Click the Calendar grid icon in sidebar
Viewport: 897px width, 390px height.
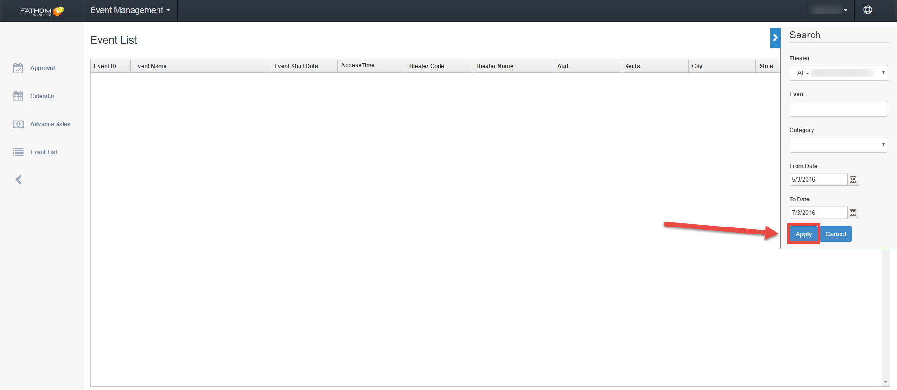[18, 96]
